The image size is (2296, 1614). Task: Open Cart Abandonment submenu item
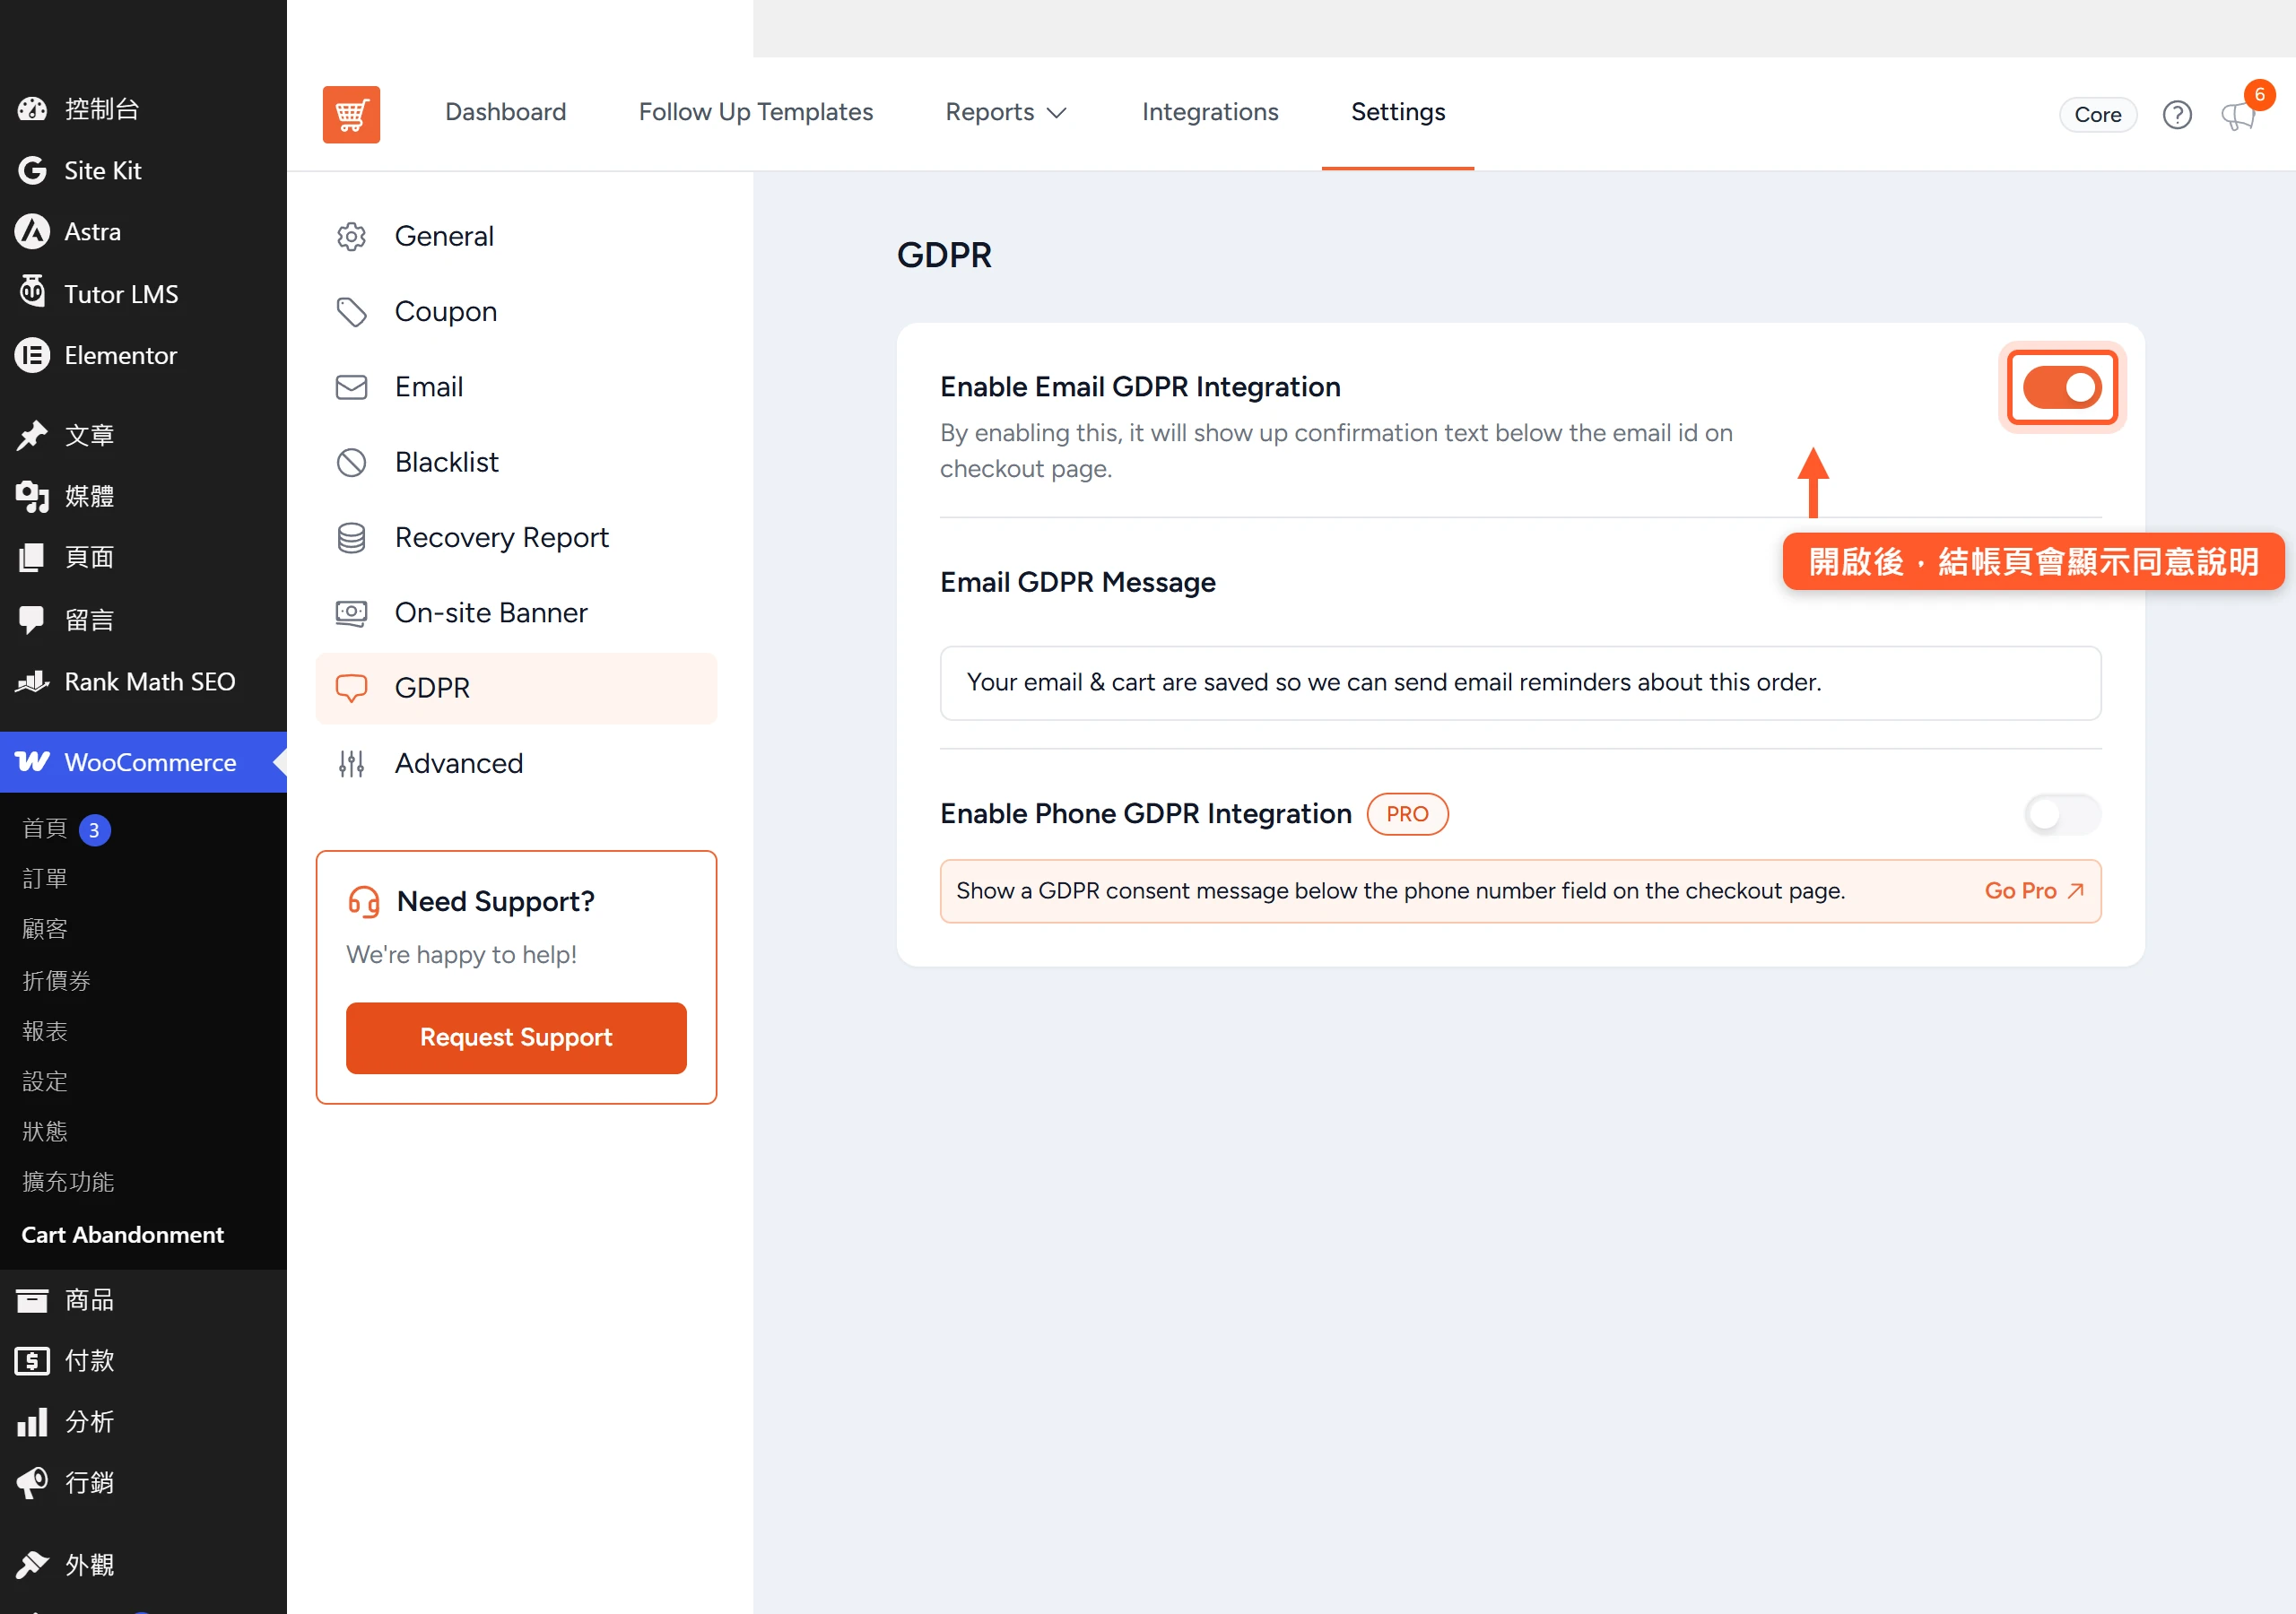pyautogui.click(x=123, y=1235)
